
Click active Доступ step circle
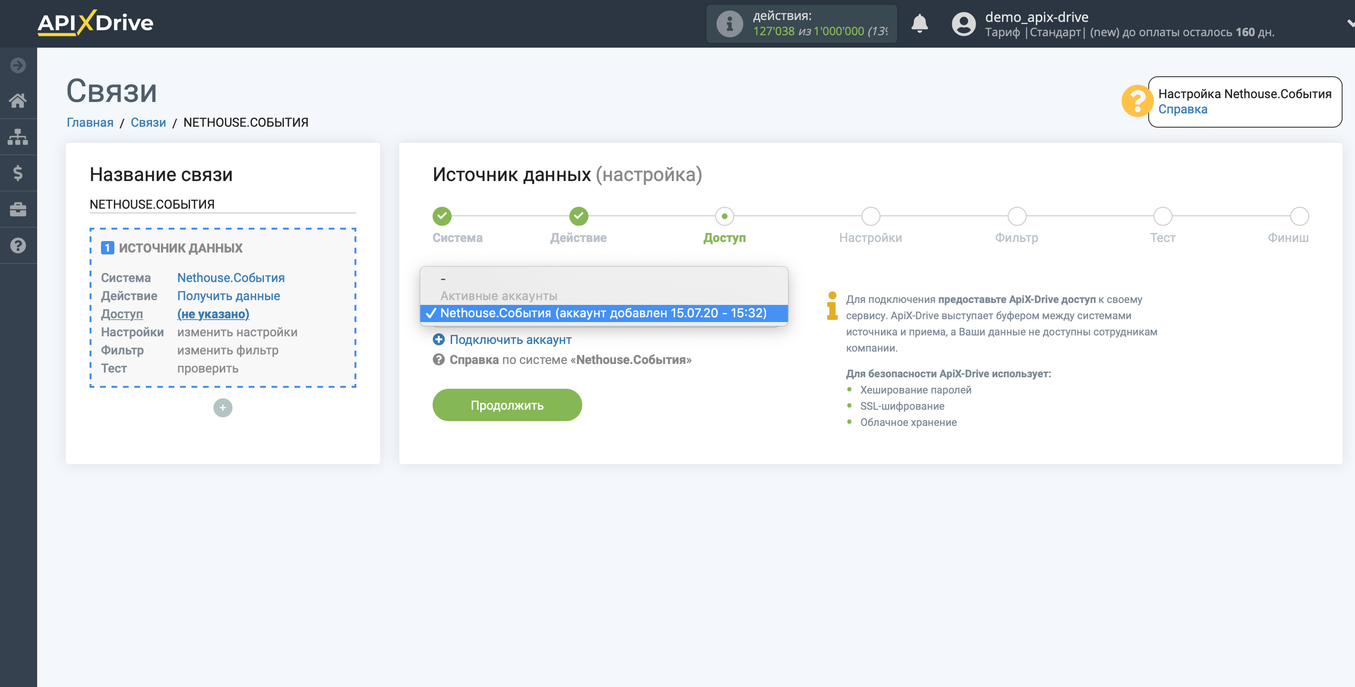[724, 216]
